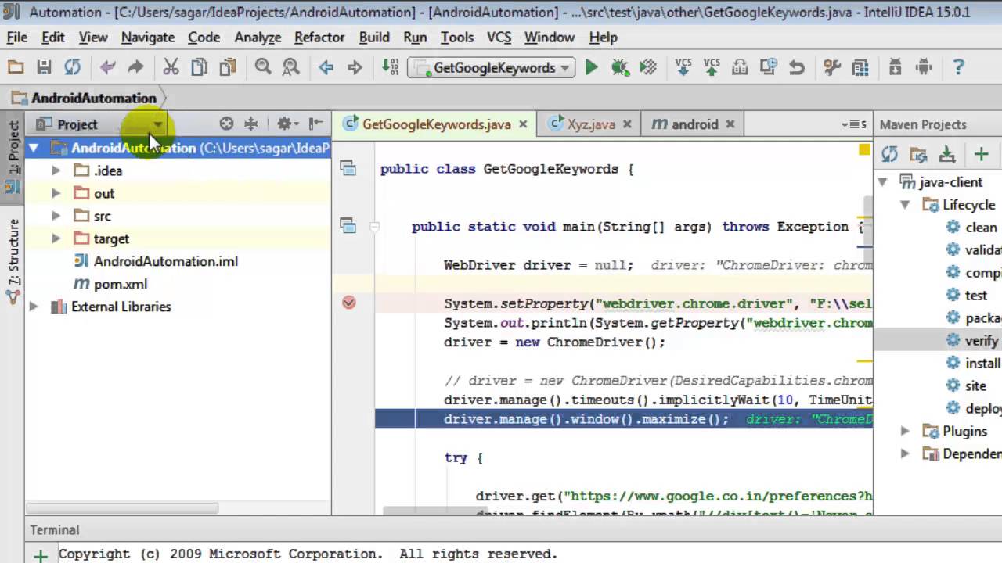Cut selection with the scissors icon
Screen dimensions: 1002x563
click(x=171, y=68)
